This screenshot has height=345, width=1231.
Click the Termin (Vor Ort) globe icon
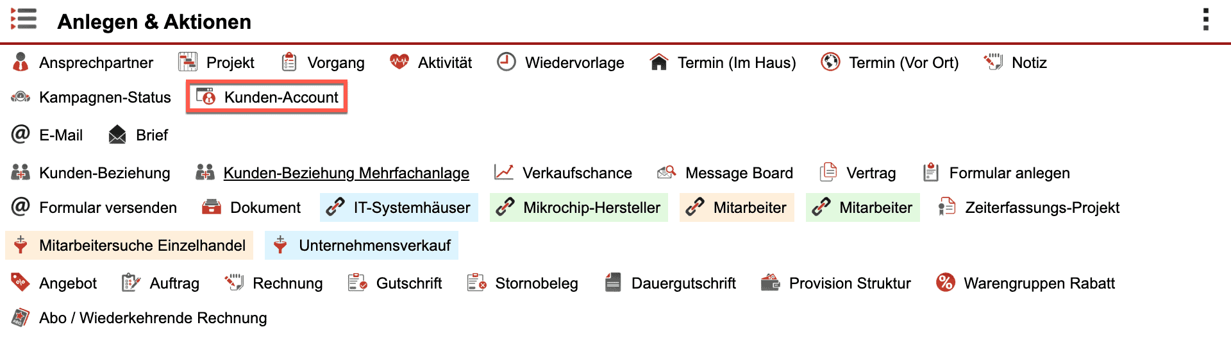tap(830, 62)
